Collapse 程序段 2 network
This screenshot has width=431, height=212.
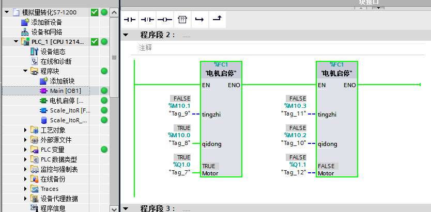coord(125,35)
